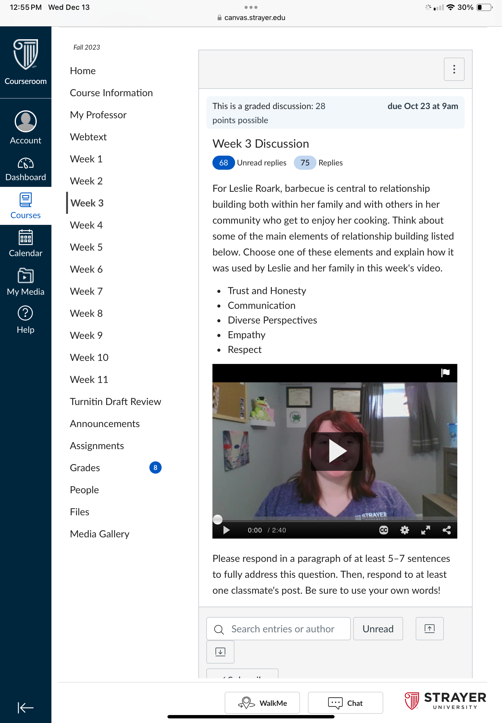This screenshot has width=502, height=723.
Task: Navigate to Week 9
Action: (87, 335)
